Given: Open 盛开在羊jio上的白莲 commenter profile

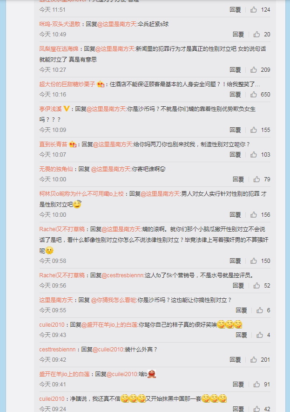Looking at the screenshot, I should [65, 374].
